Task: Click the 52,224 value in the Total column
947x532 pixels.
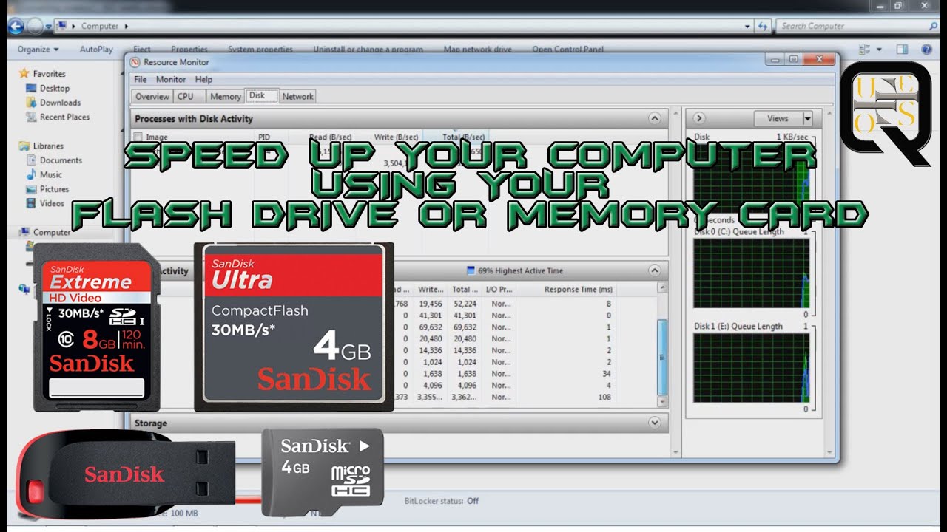Action: click(x=465, y=304)
